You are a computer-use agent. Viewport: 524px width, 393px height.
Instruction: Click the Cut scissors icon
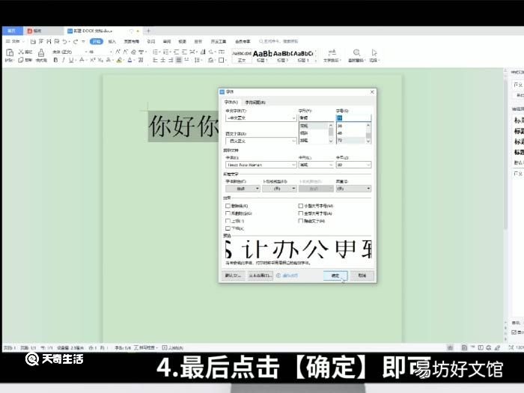(x=21, y=52)
